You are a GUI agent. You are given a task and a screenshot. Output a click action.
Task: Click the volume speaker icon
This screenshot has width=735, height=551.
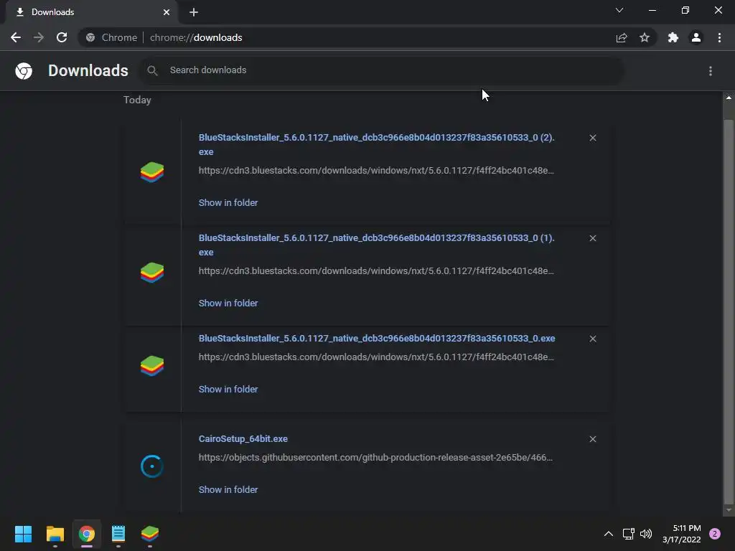[x=646, y=534]
